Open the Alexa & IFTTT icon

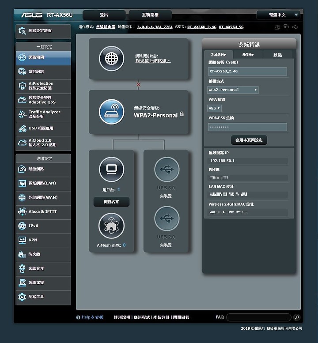click(x=22, y=211)
